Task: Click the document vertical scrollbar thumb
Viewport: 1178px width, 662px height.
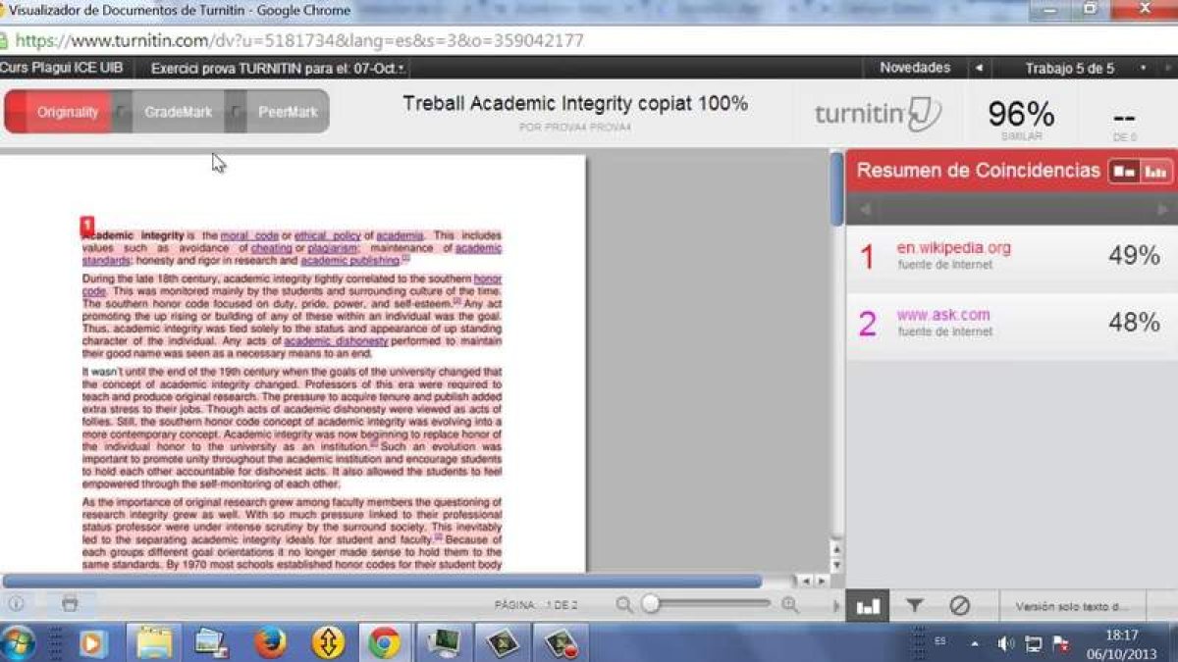Action: [836, 188]
